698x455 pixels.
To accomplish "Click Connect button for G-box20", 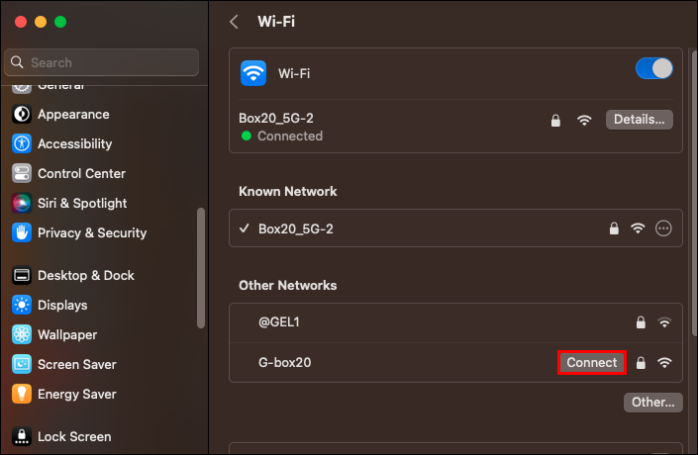I will click(x=591, y=363).
